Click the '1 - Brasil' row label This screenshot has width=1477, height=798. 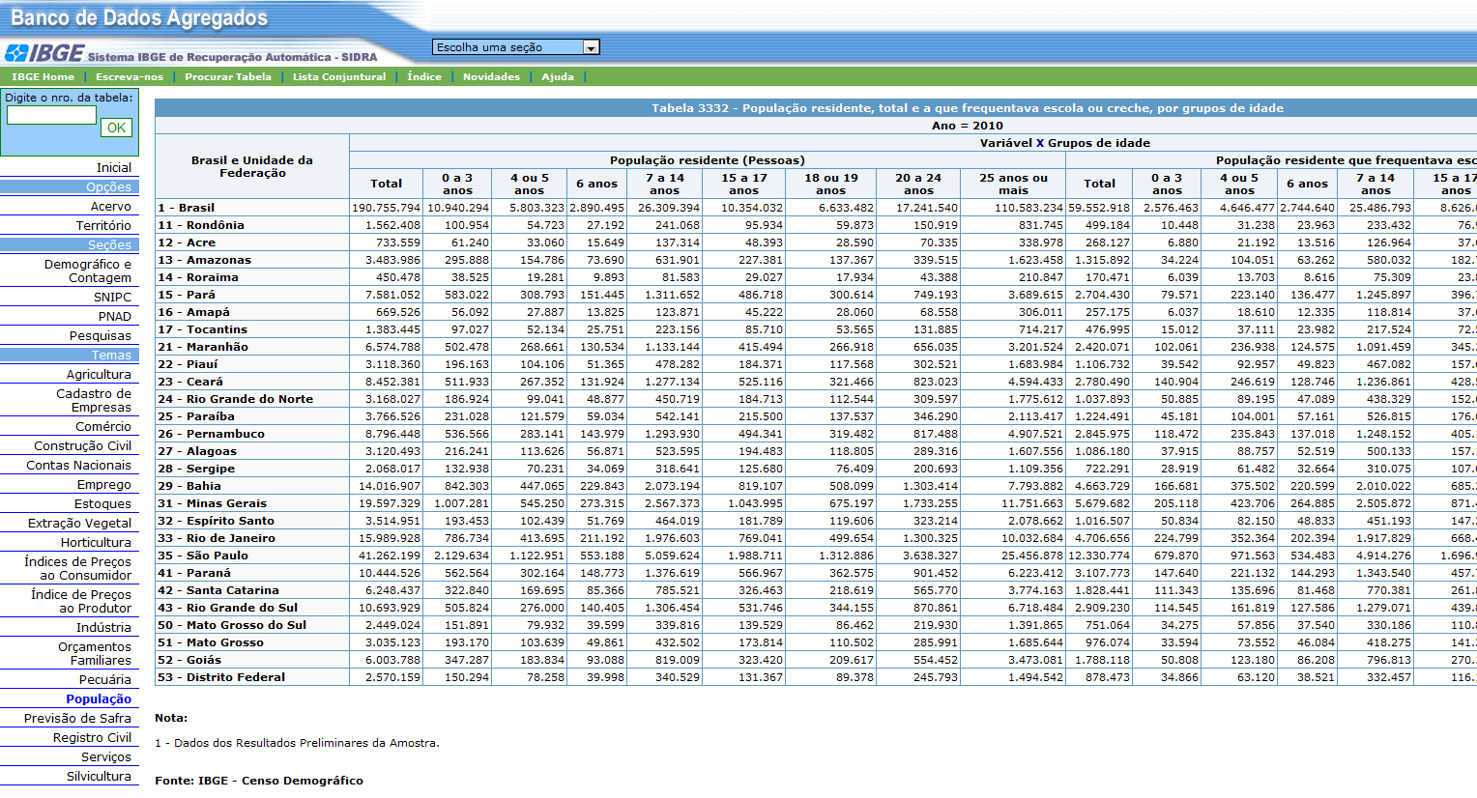[x=187, y=208]
